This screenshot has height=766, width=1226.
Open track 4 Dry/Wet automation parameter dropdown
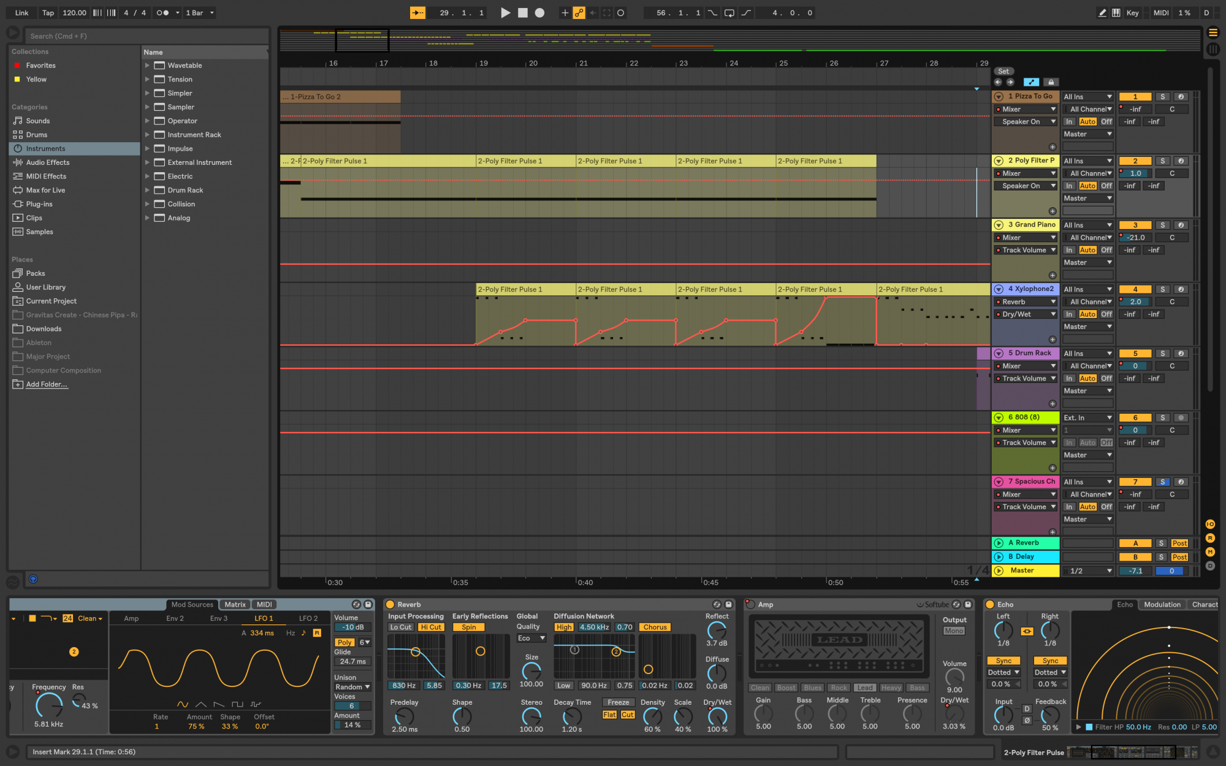coord(1025,314)
